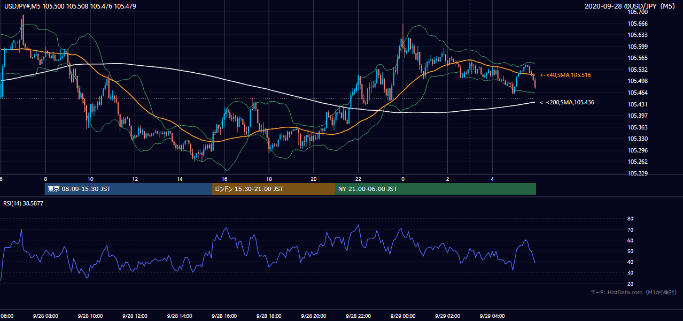The image size is (683, 321).
Task: Click price axis value 105.431
Action: (x=638, y=104)
